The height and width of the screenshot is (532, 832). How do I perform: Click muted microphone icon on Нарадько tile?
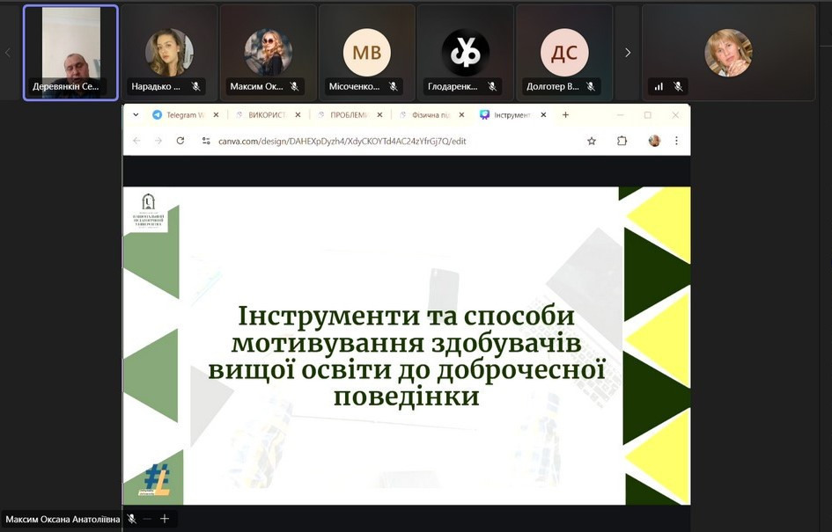195,86
